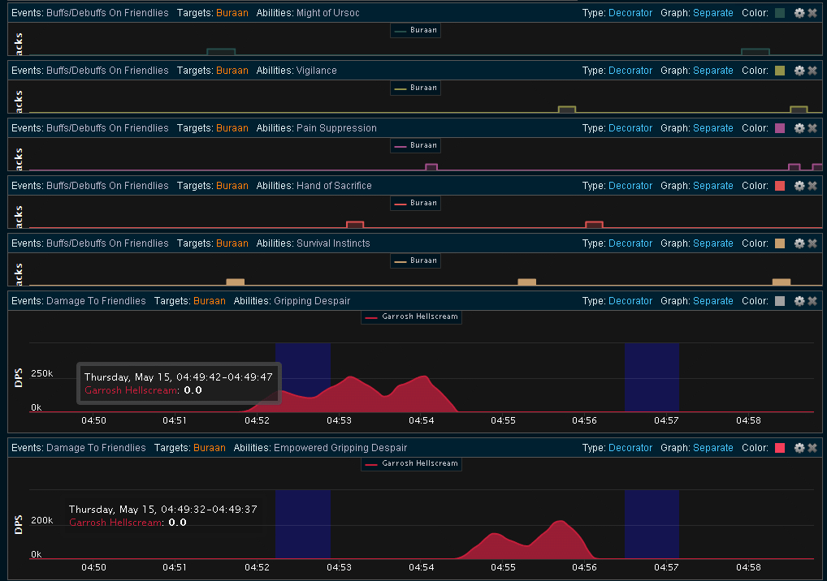This screenshot has width=827, height=581.
Task: Toggle Buraan legend in Vigilance graph
Action: point(416,88)
